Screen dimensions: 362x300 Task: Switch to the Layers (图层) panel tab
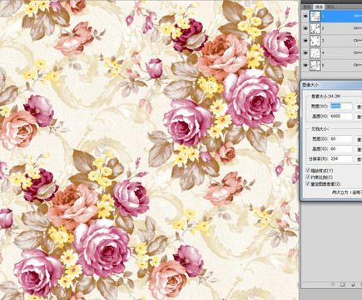pyautogui.click(x=307, y=7)
